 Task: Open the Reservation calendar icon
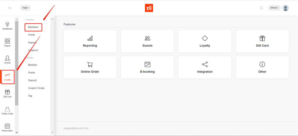8,127
